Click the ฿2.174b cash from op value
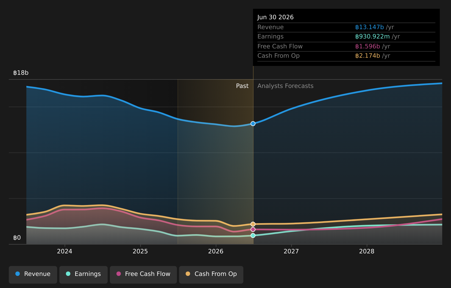The height and width of the screenshot is (288, 451). tap(368, 56)
